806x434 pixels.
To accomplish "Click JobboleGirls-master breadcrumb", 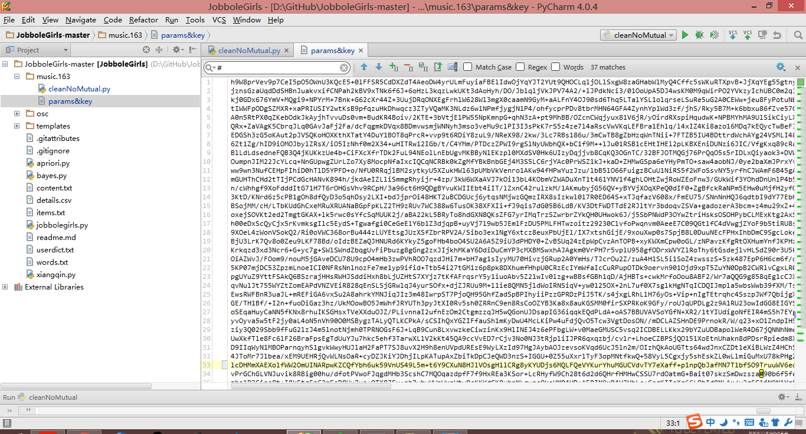I will [x=47, y=35].
